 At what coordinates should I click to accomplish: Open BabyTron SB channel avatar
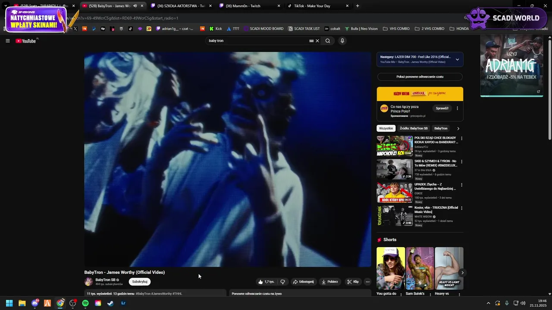[88, 282]
